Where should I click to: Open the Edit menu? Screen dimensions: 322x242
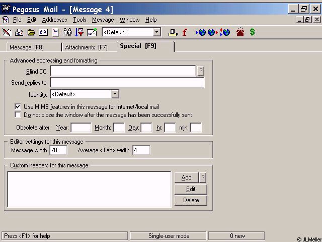point(32,20)
